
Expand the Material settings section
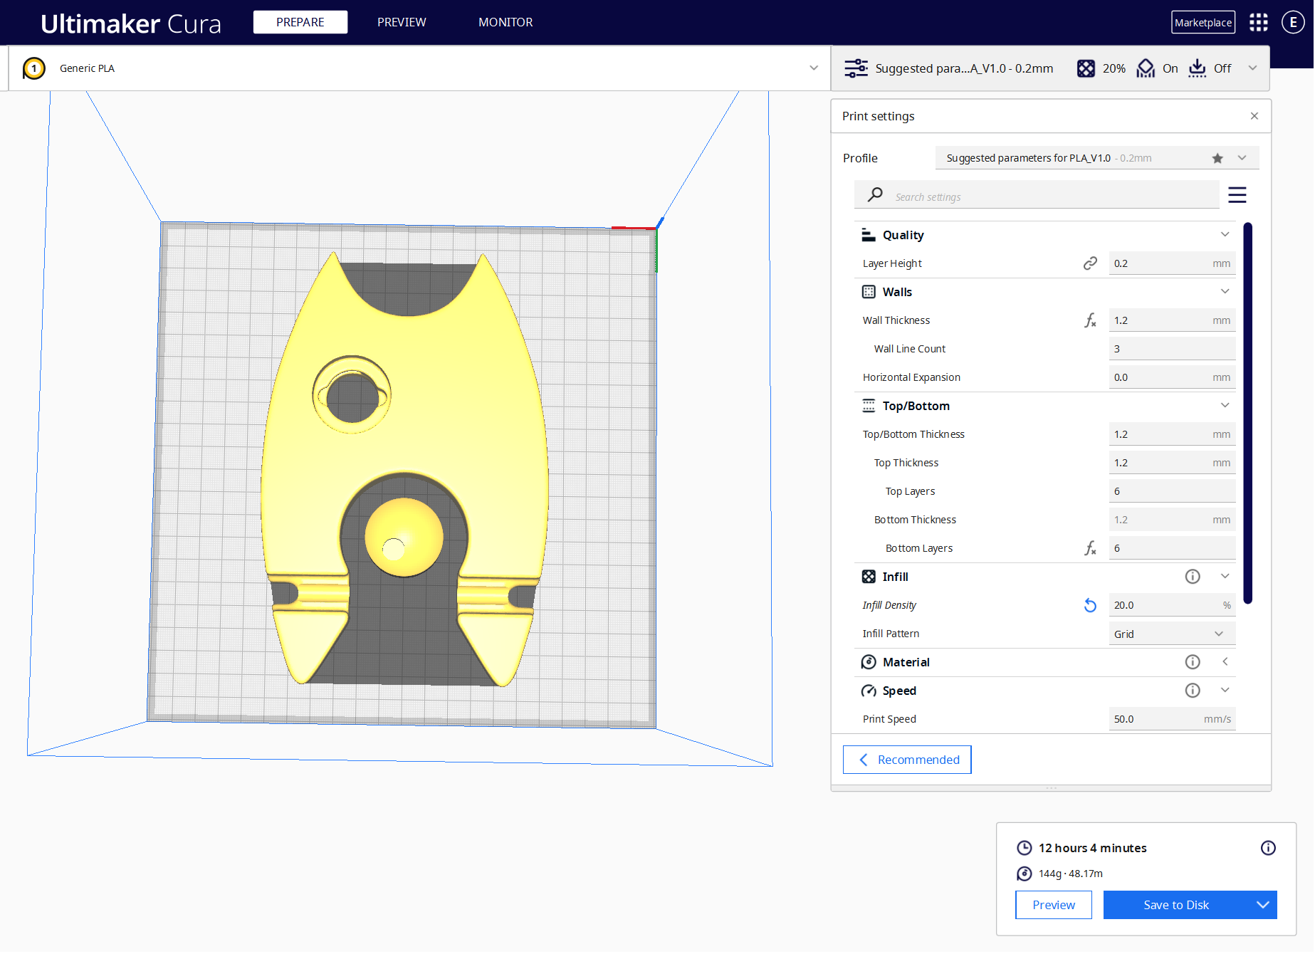(1225, 662)
